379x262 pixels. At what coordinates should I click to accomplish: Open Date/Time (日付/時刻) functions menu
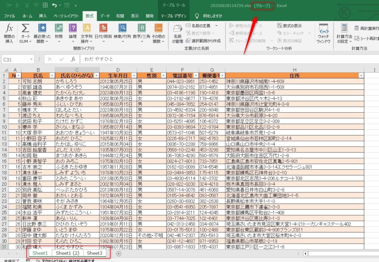(103, 33)
